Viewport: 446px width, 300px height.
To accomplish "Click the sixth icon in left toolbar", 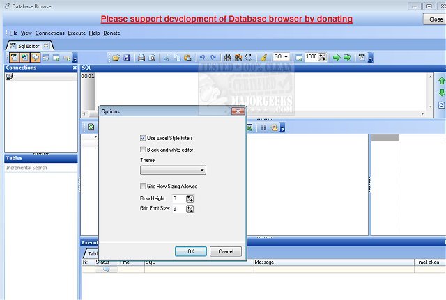I will pos(67,58).
